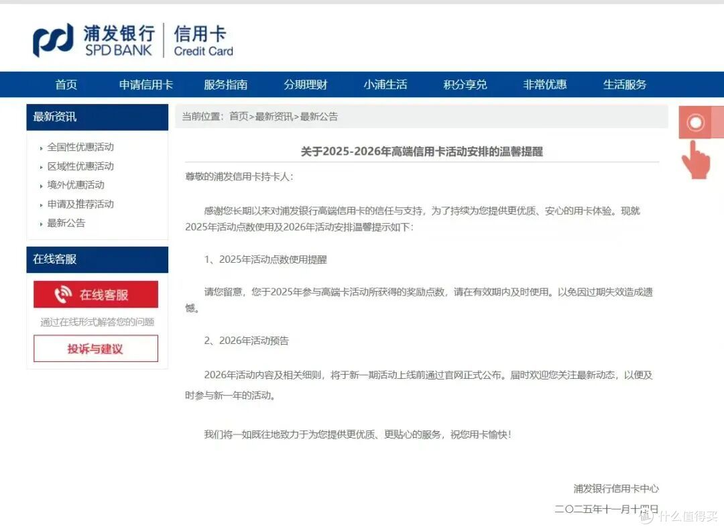Open 申请及推荐活动 sidebar link

click(80, 204)
